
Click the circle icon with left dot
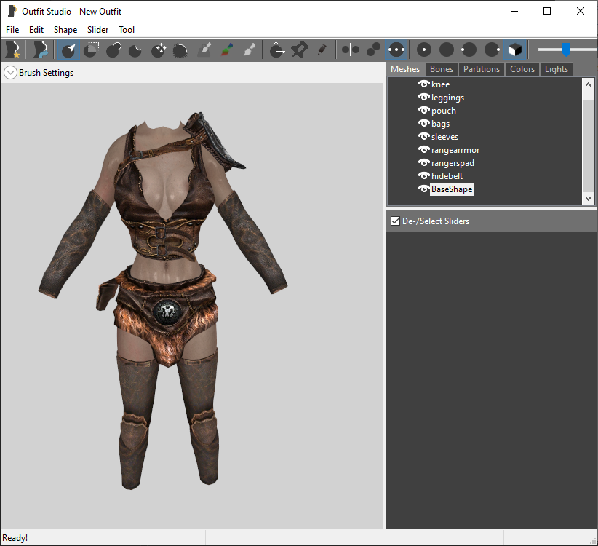[x=469, y=50]
